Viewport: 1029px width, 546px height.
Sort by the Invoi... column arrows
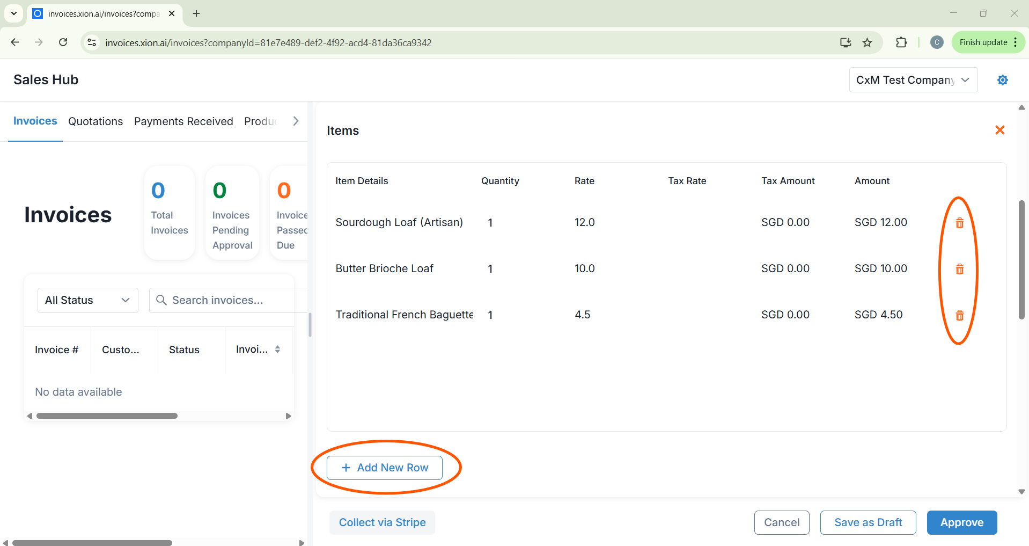point(277,350)
